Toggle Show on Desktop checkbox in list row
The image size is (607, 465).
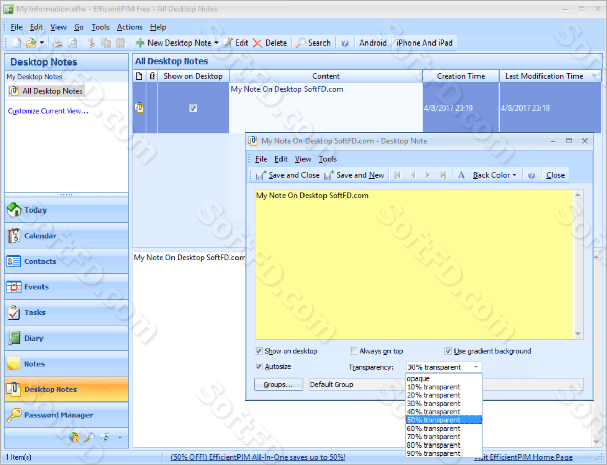[x=193, y=108]
